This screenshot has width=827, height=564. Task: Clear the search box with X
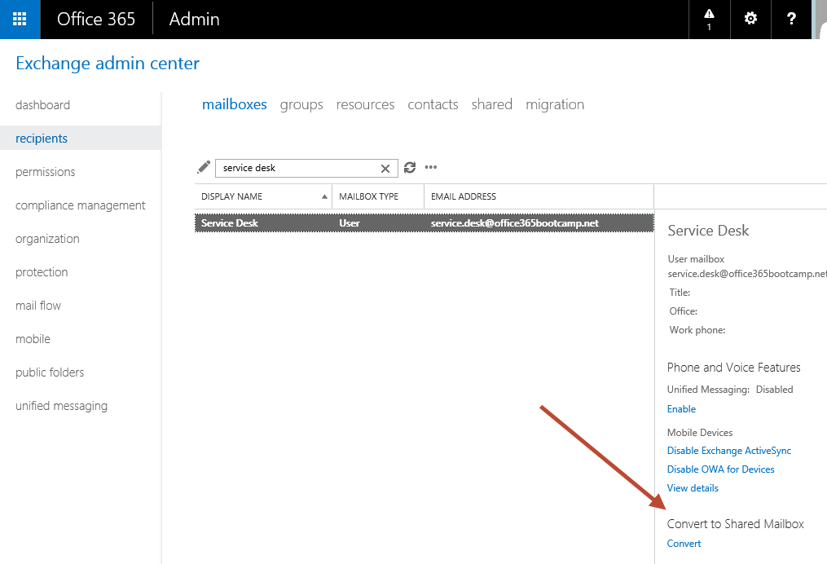point(385,168)
